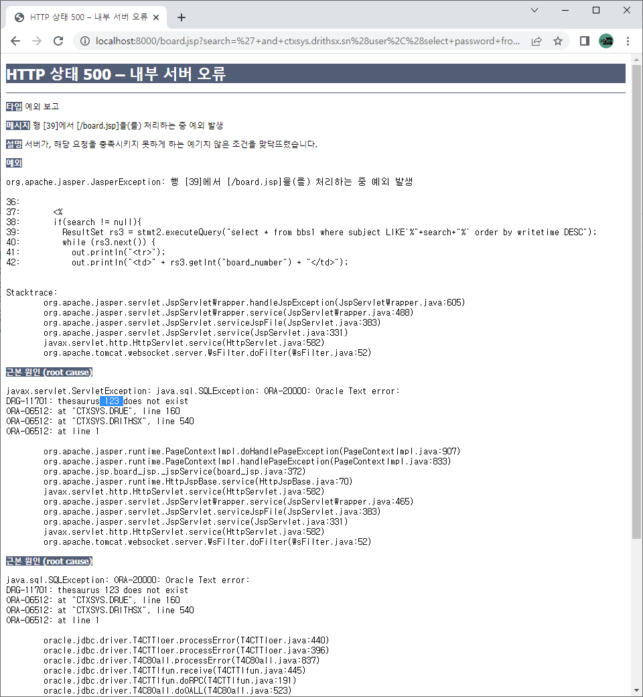643x697 pixels.
Task: Click the JasperException message line
Action: click(x=209, y=182)
